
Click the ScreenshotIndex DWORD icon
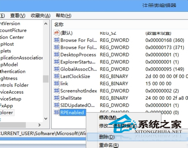click(x=56, y=91)
